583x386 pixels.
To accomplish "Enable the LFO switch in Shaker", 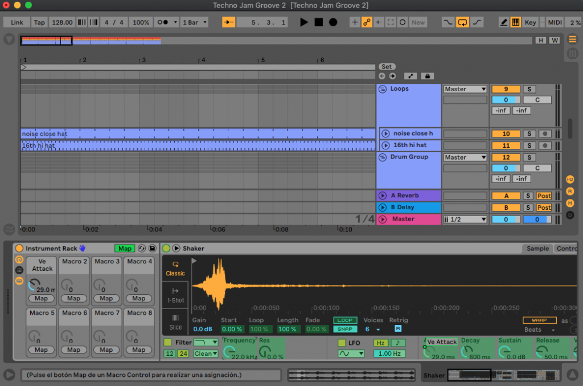I will click(x=342, y=343).
